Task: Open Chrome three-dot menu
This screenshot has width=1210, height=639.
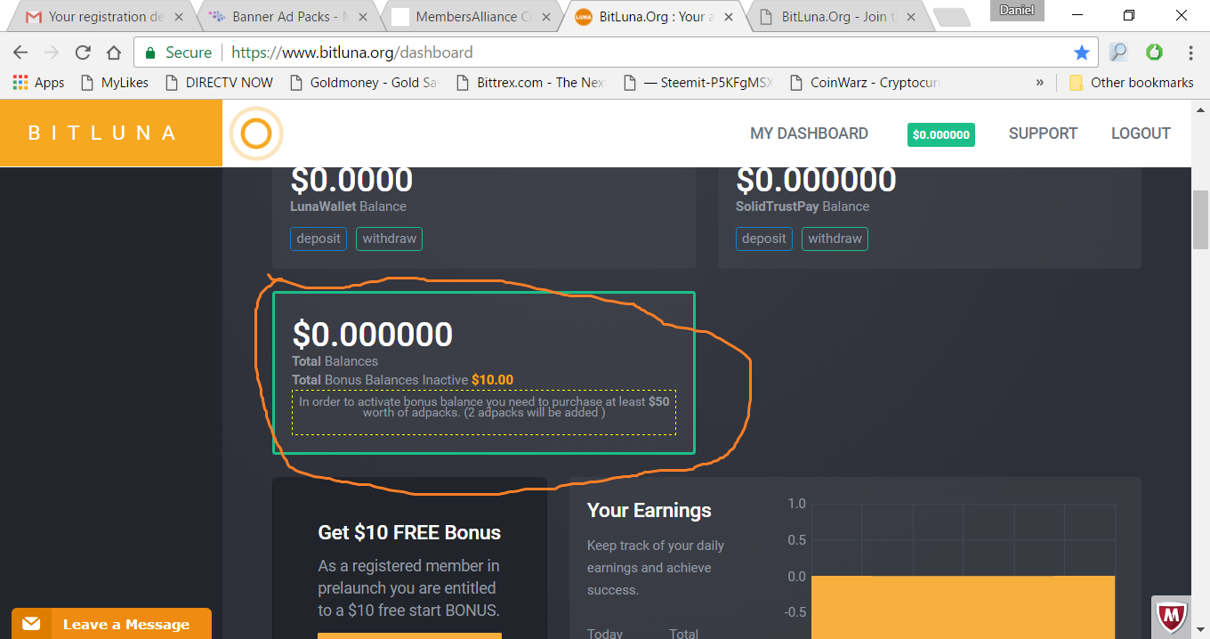Action: (x=1190, y=53)
